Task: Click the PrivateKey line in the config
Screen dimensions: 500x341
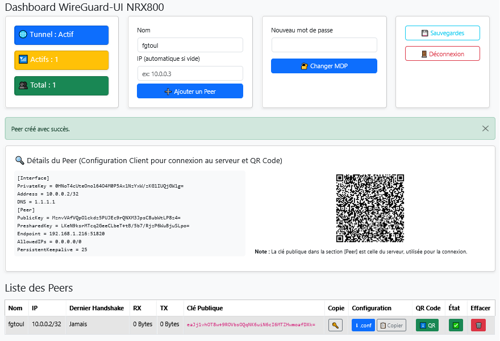Action: [101, 186]
